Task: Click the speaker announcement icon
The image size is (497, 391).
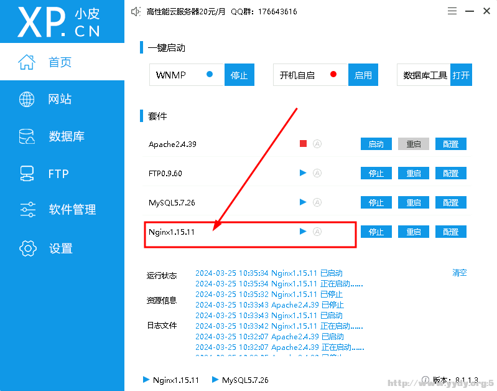Action: pyautogui.click(x=136, y=11)
